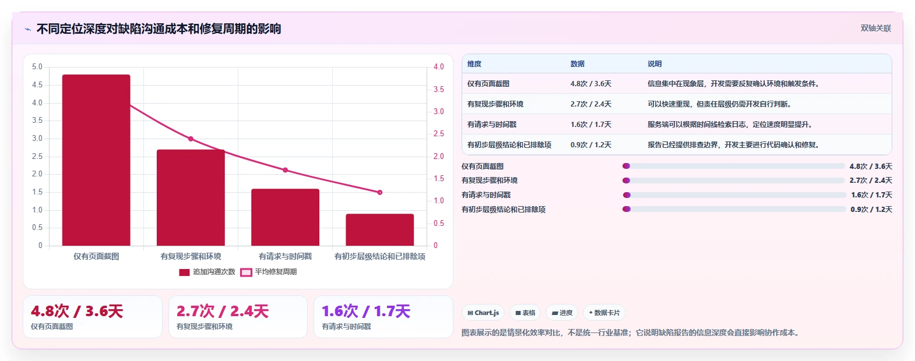
Task: Click the 维度 column header
Action: pyautogui.click(x=474, y=64)
